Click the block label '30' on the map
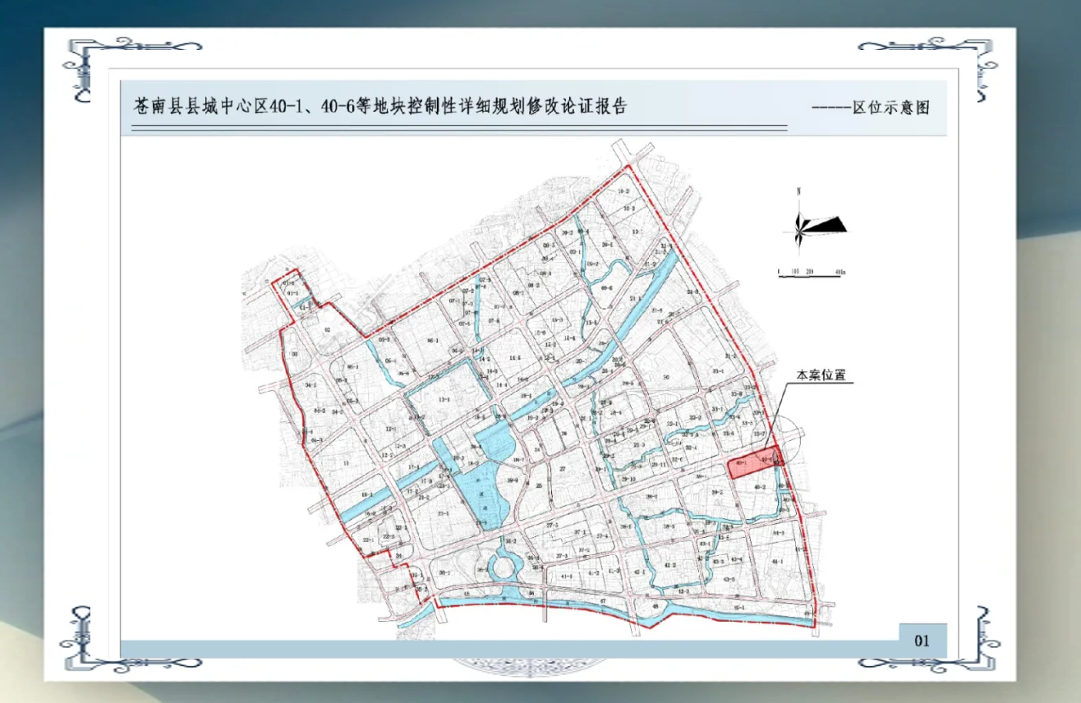The image size is (1081, 703). pyautogui.click(x=666, y=377)
